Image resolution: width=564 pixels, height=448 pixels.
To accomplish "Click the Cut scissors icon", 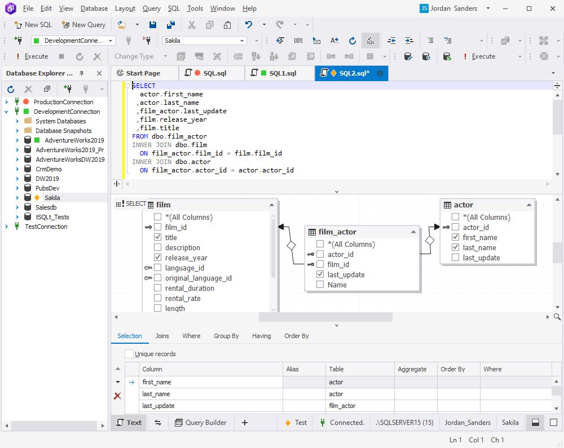I will pyautogui.click(x=192, y=25).
